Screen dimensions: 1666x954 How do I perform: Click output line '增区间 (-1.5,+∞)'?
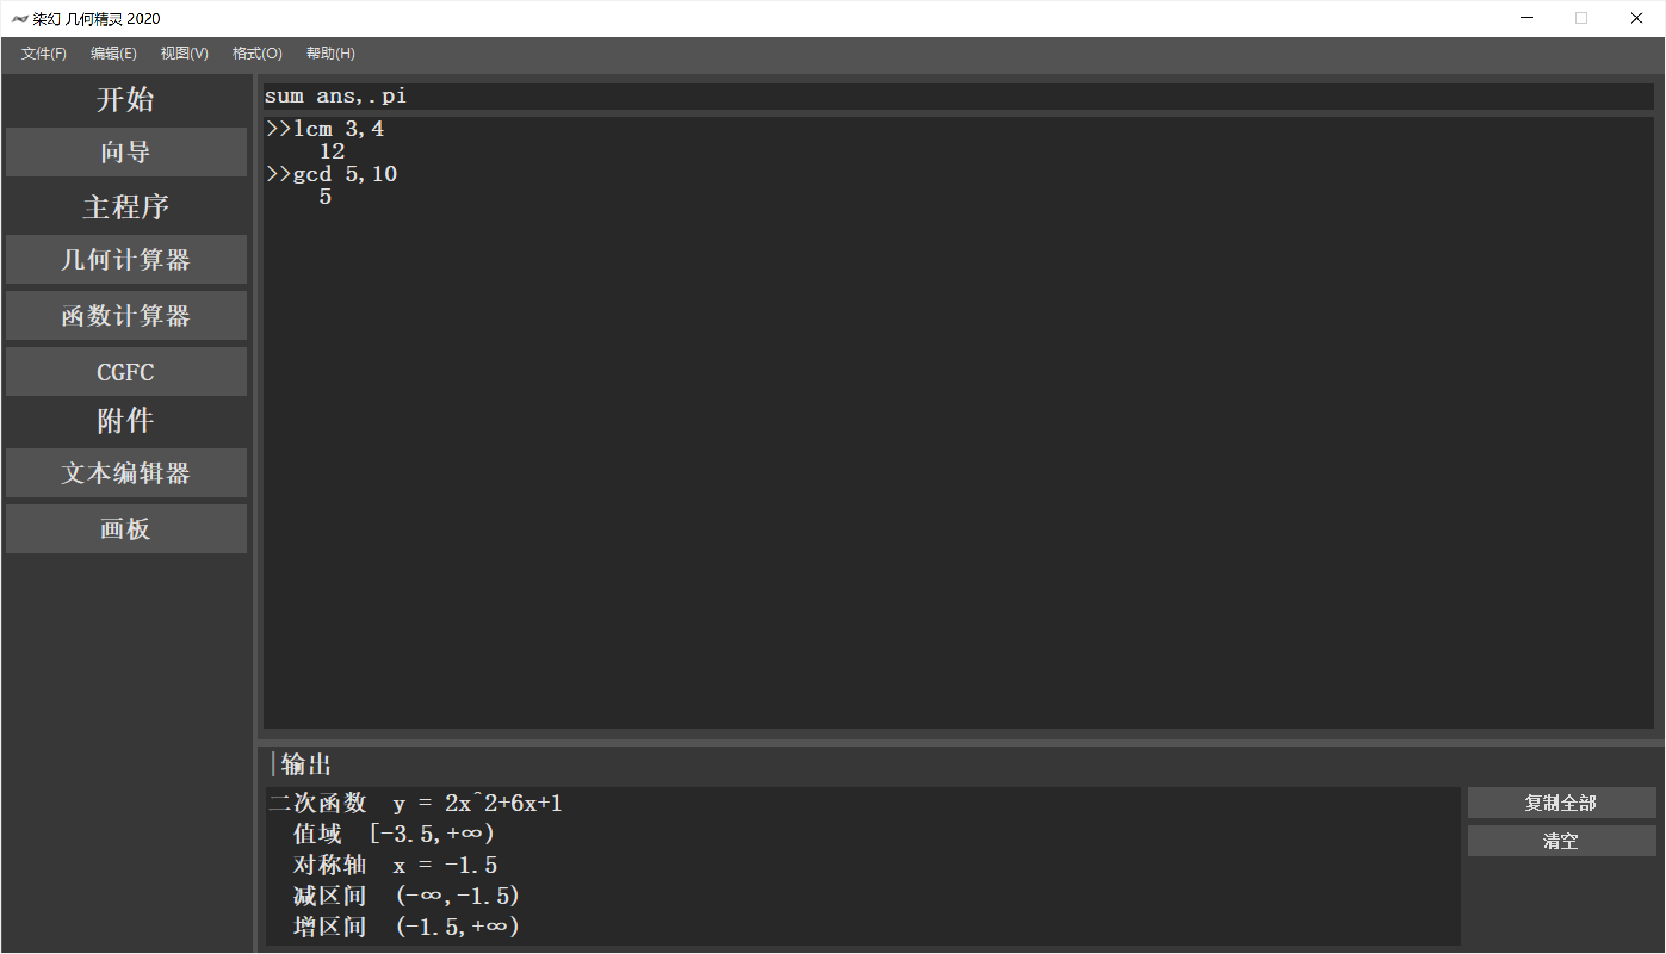click(406, 927)
